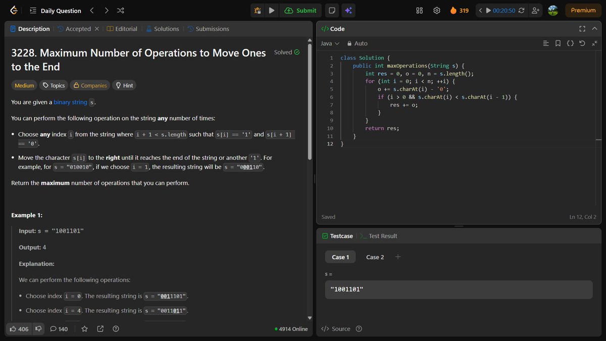
Task: Open the settings gear icon
Action: (x=437, y=10)
